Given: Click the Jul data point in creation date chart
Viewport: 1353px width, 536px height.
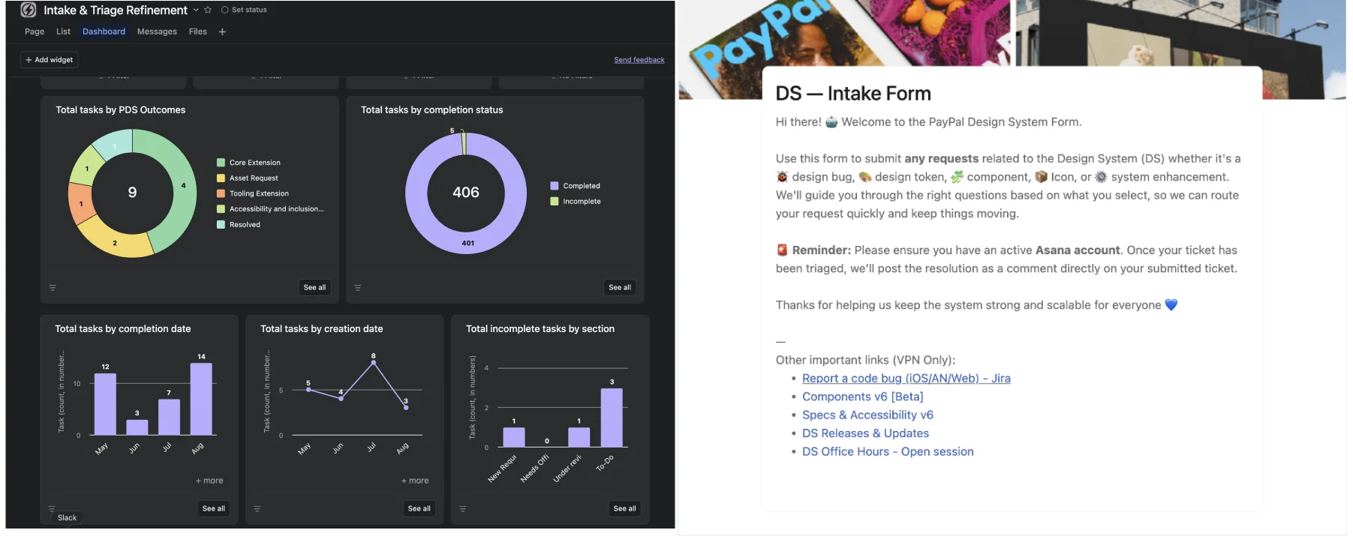Looking at the screenshot, I should point(374,363).
